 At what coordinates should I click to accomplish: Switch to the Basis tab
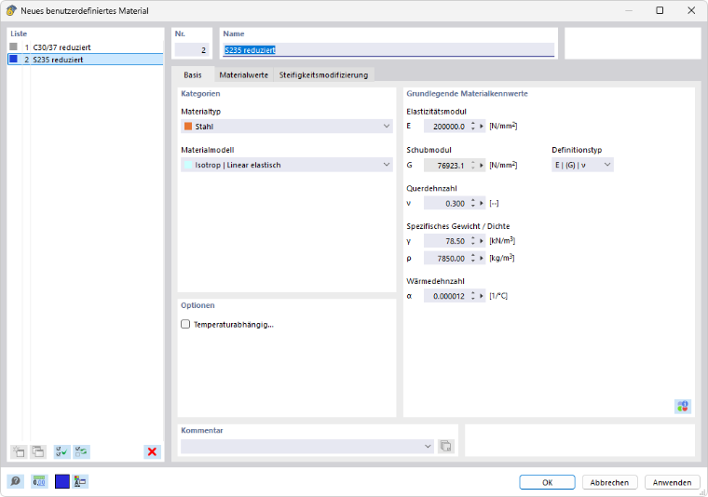tap(193, 74)
